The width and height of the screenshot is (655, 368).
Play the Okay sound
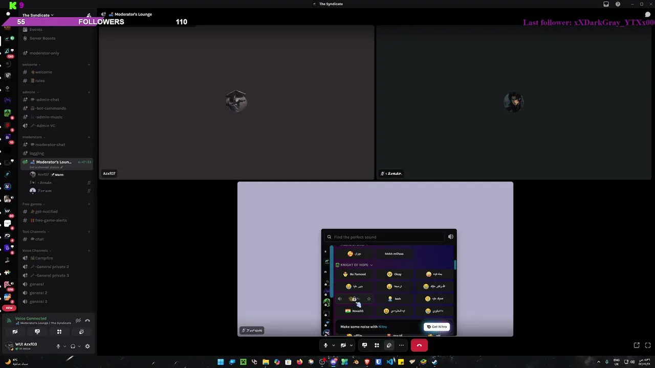point(395,274)
